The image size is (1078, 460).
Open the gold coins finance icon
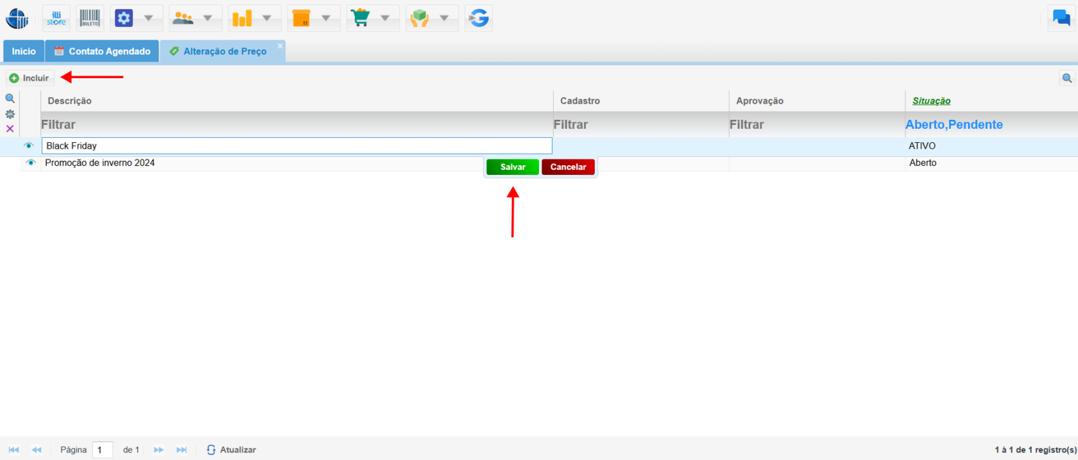pyautogui.click(x=243, y=19)
